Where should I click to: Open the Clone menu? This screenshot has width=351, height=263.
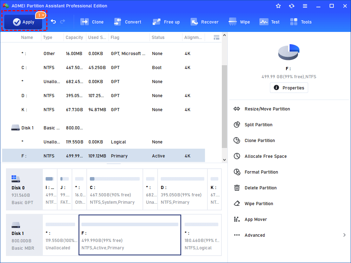tap(92, 22)
